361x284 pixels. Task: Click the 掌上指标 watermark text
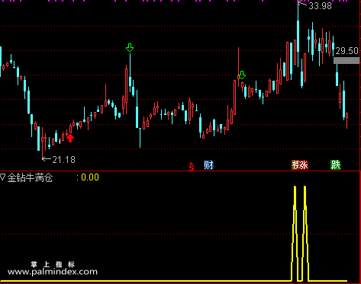(x=53, y=264)
